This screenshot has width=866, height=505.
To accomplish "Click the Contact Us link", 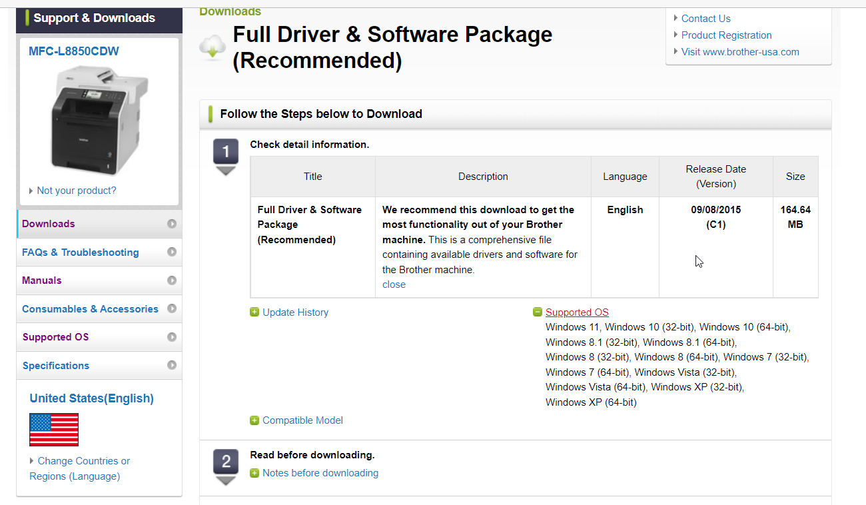I will click(x=705, y=19).
